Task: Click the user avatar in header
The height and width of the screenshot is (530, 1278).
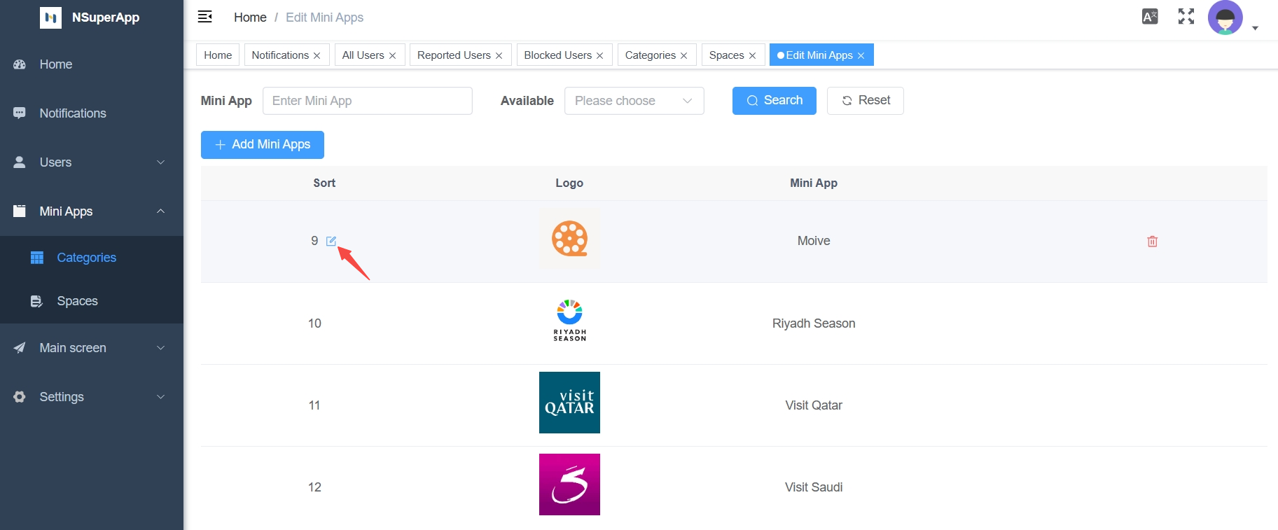Action: coord(1225,18)
